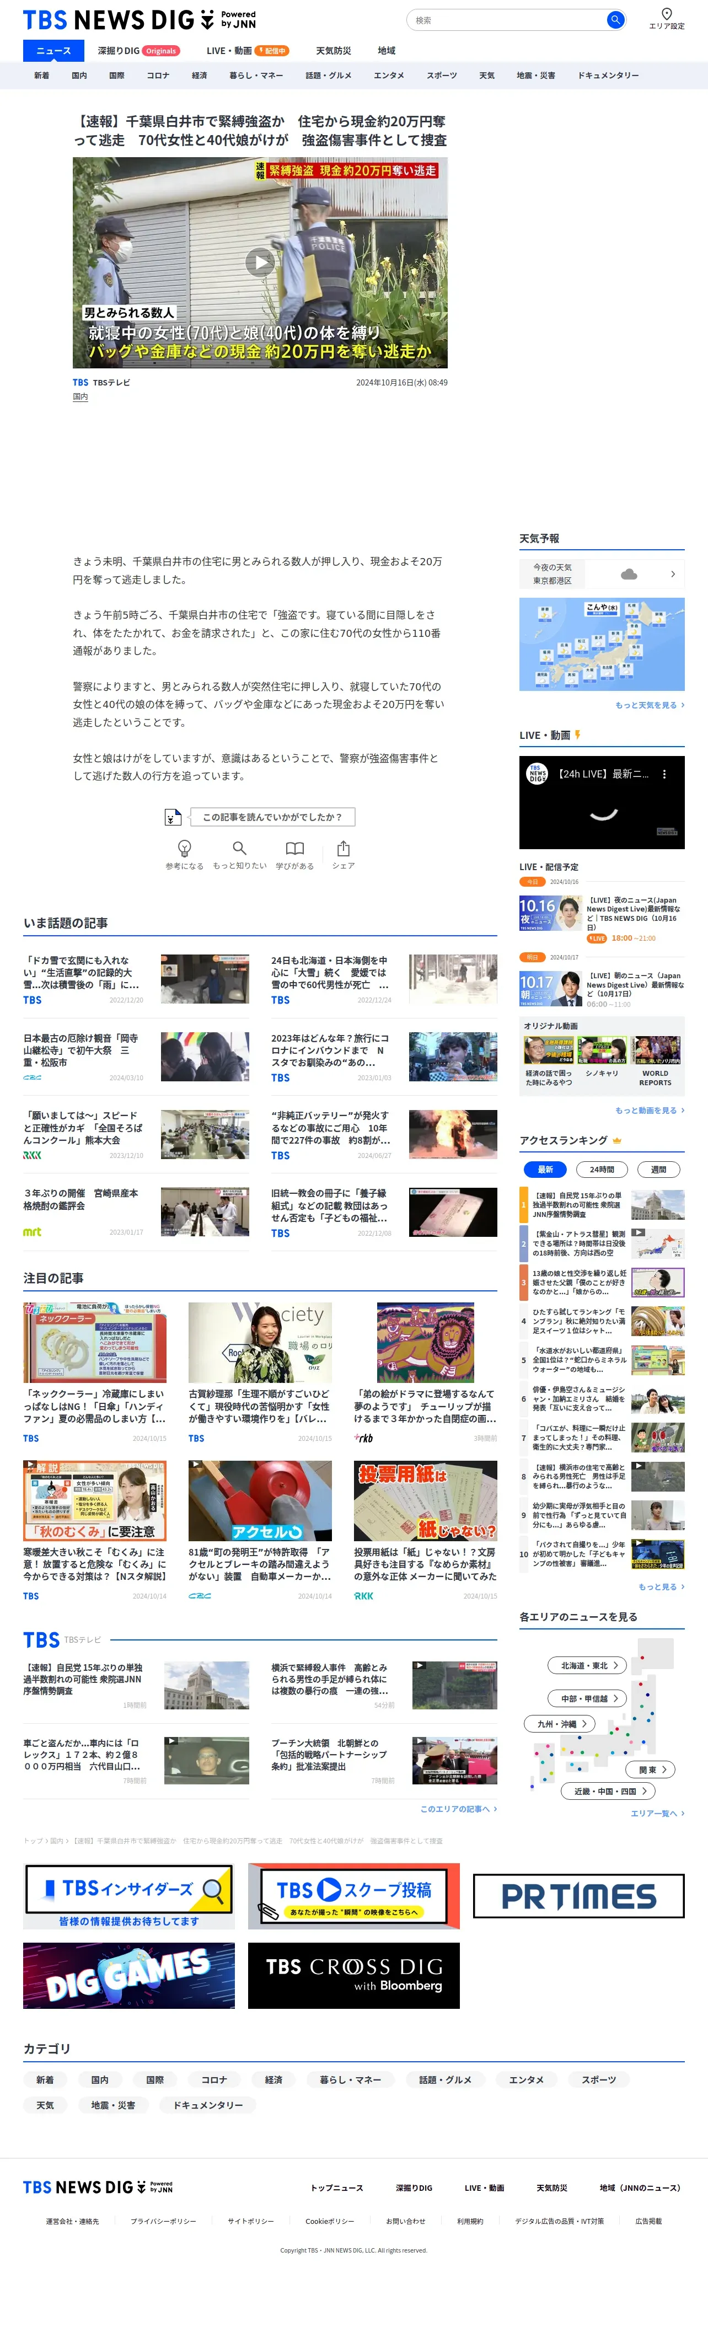Select the 週間 ranking toggle

[659, 1169]
